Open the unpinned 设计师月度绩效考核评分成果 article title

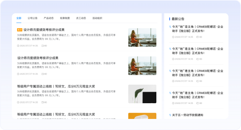38,58
